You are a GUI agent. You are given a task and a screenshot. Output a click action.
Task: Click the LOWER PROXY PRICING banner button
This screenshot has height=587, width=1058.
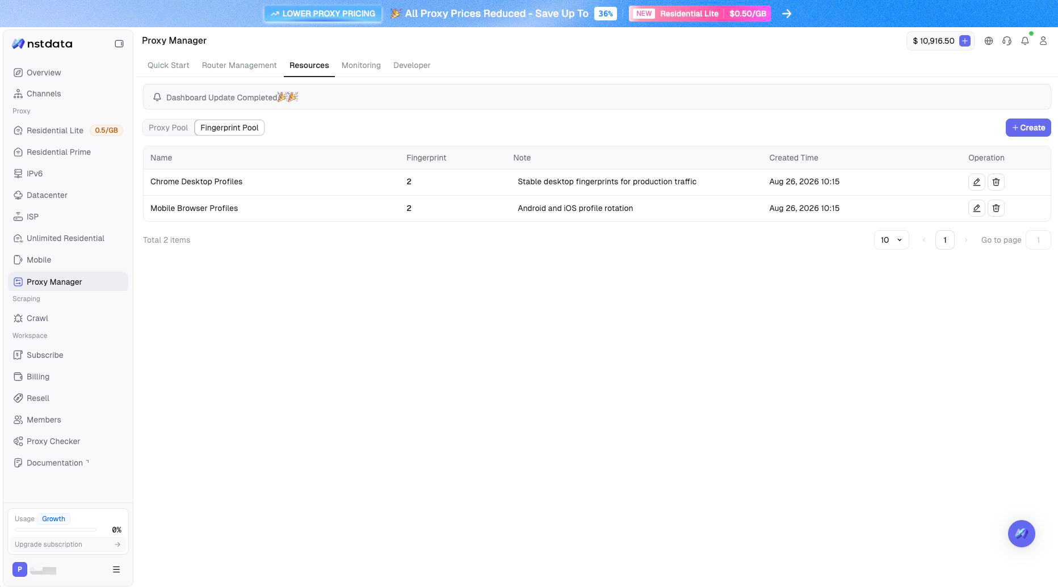pos(323,14)
